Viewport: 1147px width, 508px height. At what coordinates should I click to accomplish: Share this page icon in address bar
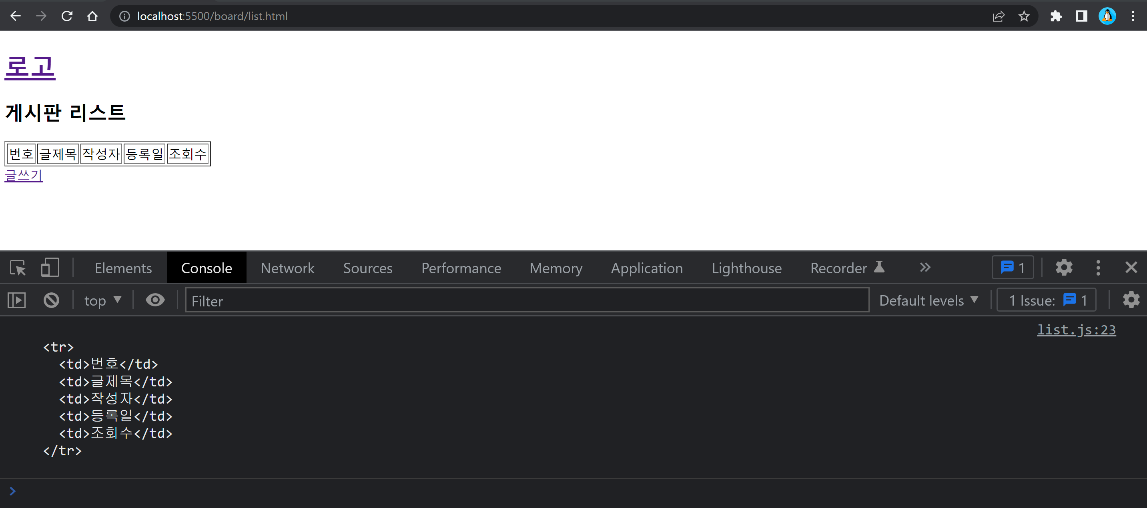pyautogui.click(x=998, y=16)
